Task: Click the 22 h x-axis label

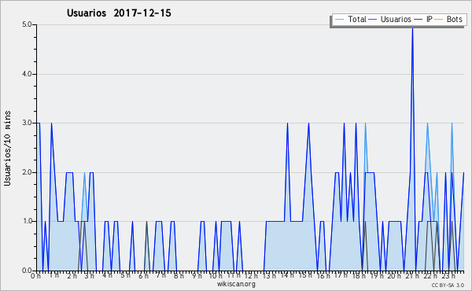Action: click(430, 276)
